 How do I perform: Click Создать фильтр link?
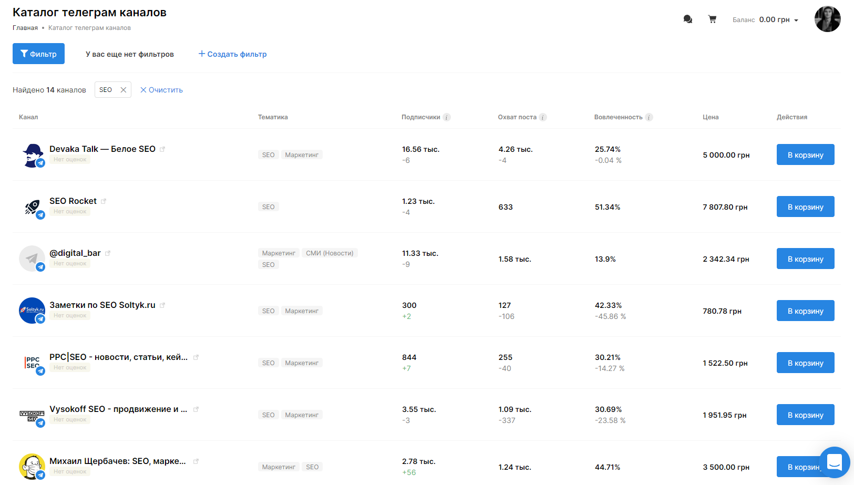click(x=232, y=54)
